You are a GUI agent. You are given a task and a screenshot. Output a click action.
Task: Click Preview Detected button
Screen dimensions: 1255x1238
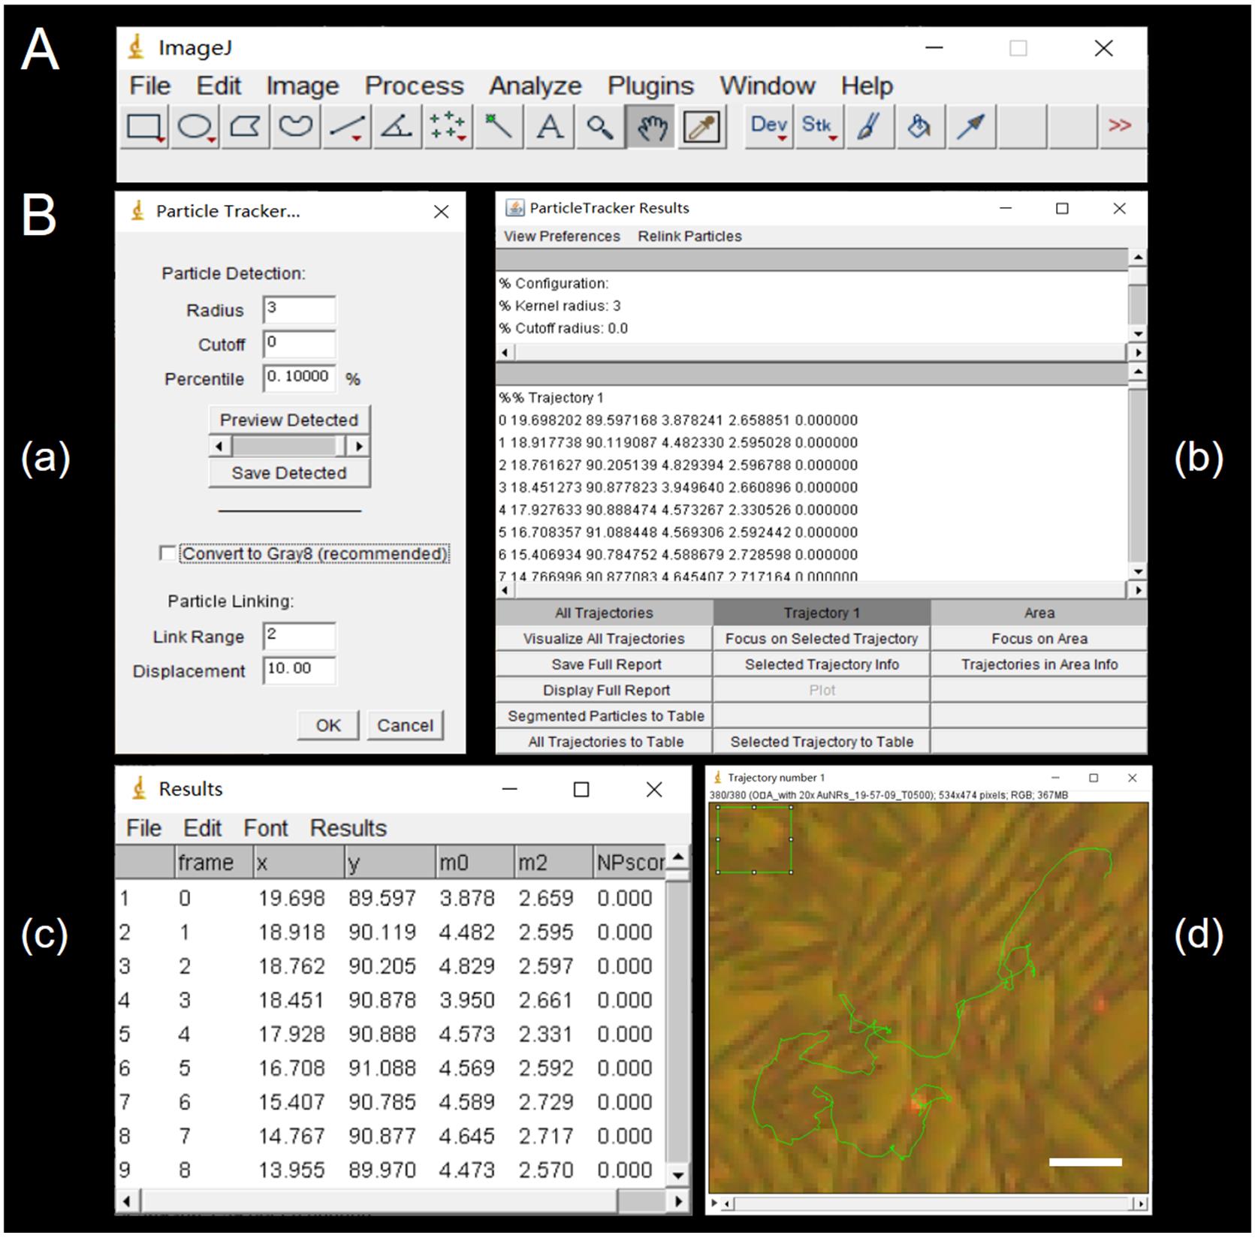click(289, 420)
